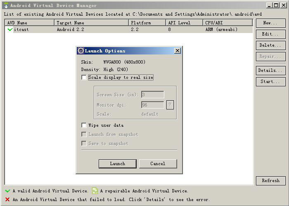Click the Platform column header
The width and height of the screenshot is (289, 206).
(x=147, y=23)
